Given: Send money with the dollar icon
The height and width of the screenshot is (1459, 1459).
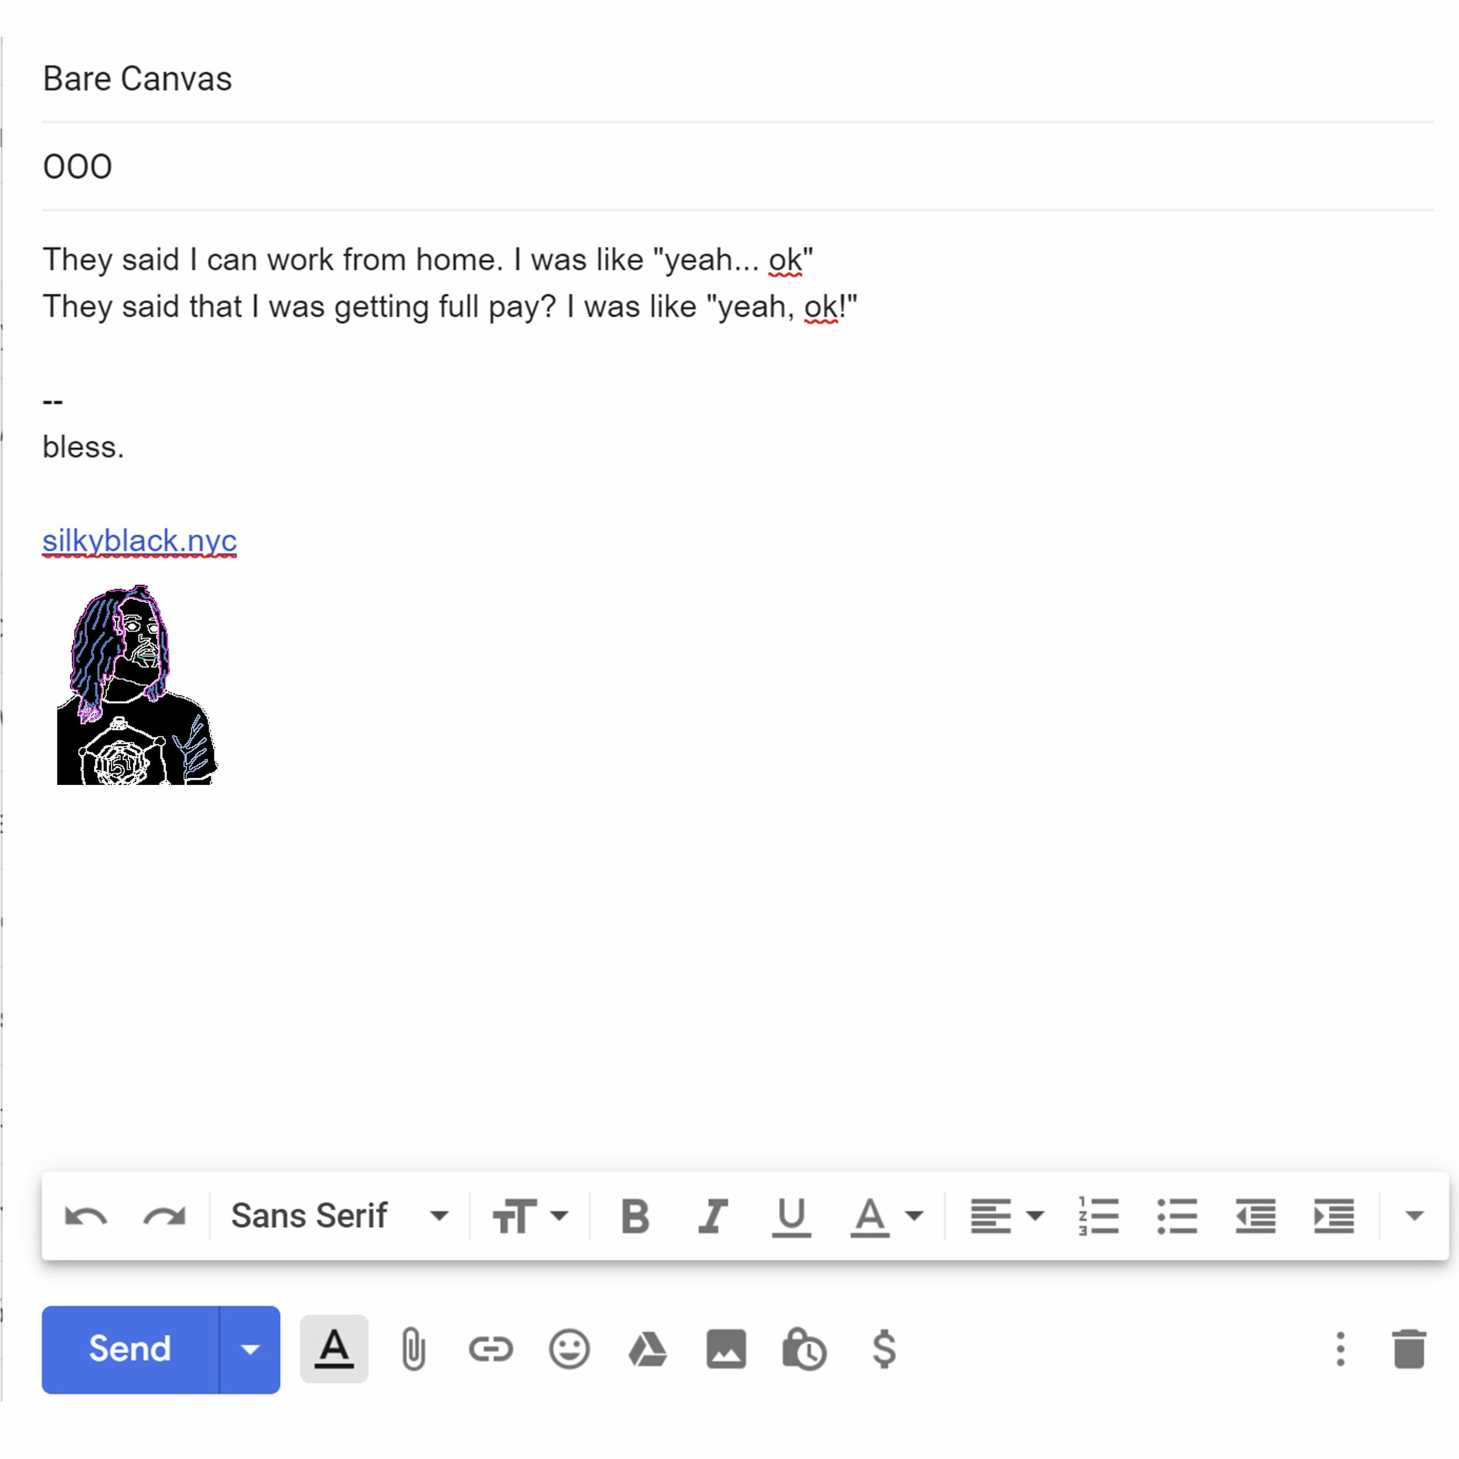Looking at the screenshot, I should [884, 1350].
